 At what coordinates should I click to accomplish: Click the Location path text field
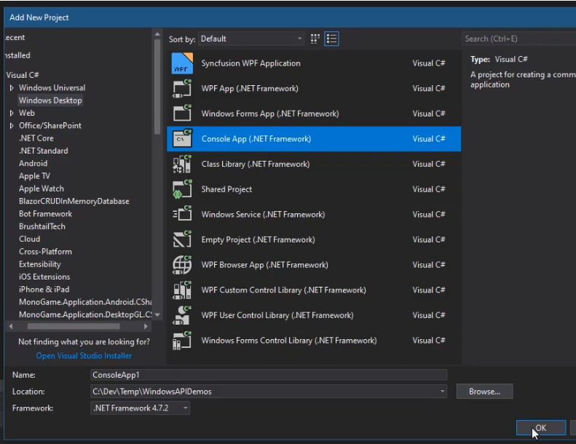click(264, 392)
